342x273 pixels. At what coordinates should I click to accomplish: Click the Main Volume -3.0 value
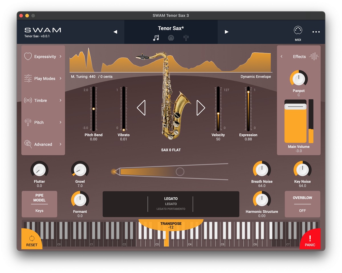[x=299, y=151]
